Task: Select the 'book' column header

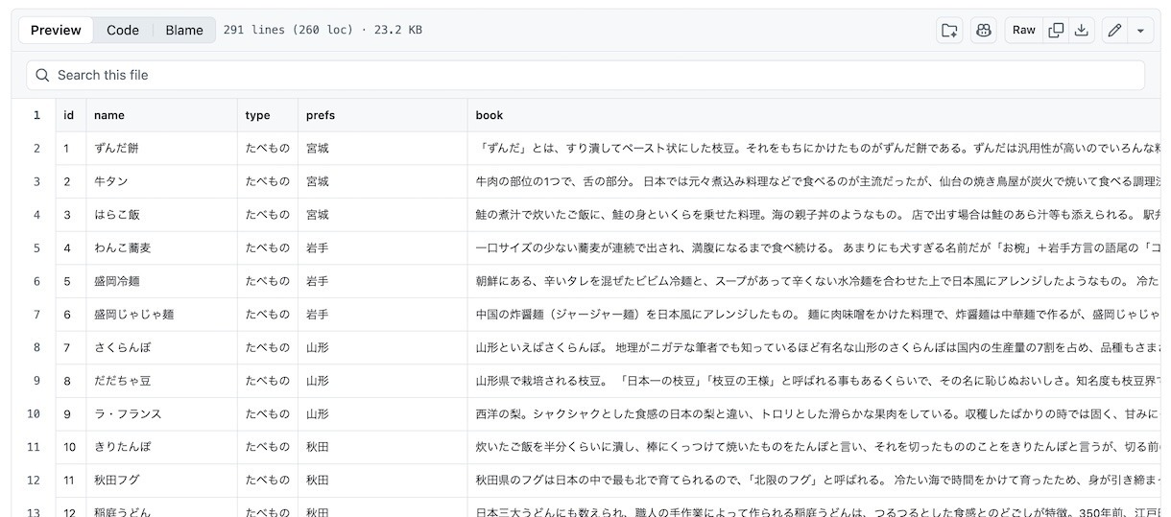Action: point(490,115)
